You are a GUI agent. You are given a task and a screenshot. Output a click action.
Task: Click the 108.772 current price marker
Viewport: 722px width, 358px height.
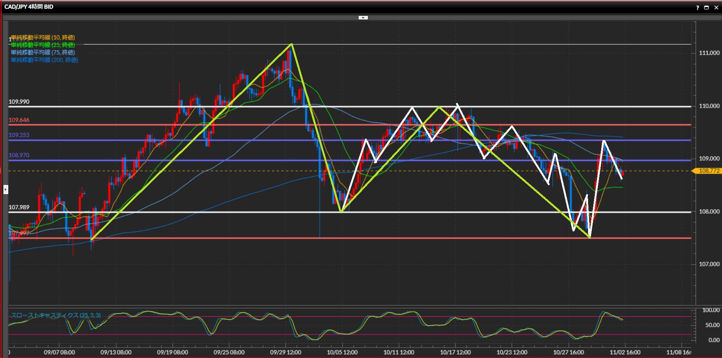pos(708,171)
